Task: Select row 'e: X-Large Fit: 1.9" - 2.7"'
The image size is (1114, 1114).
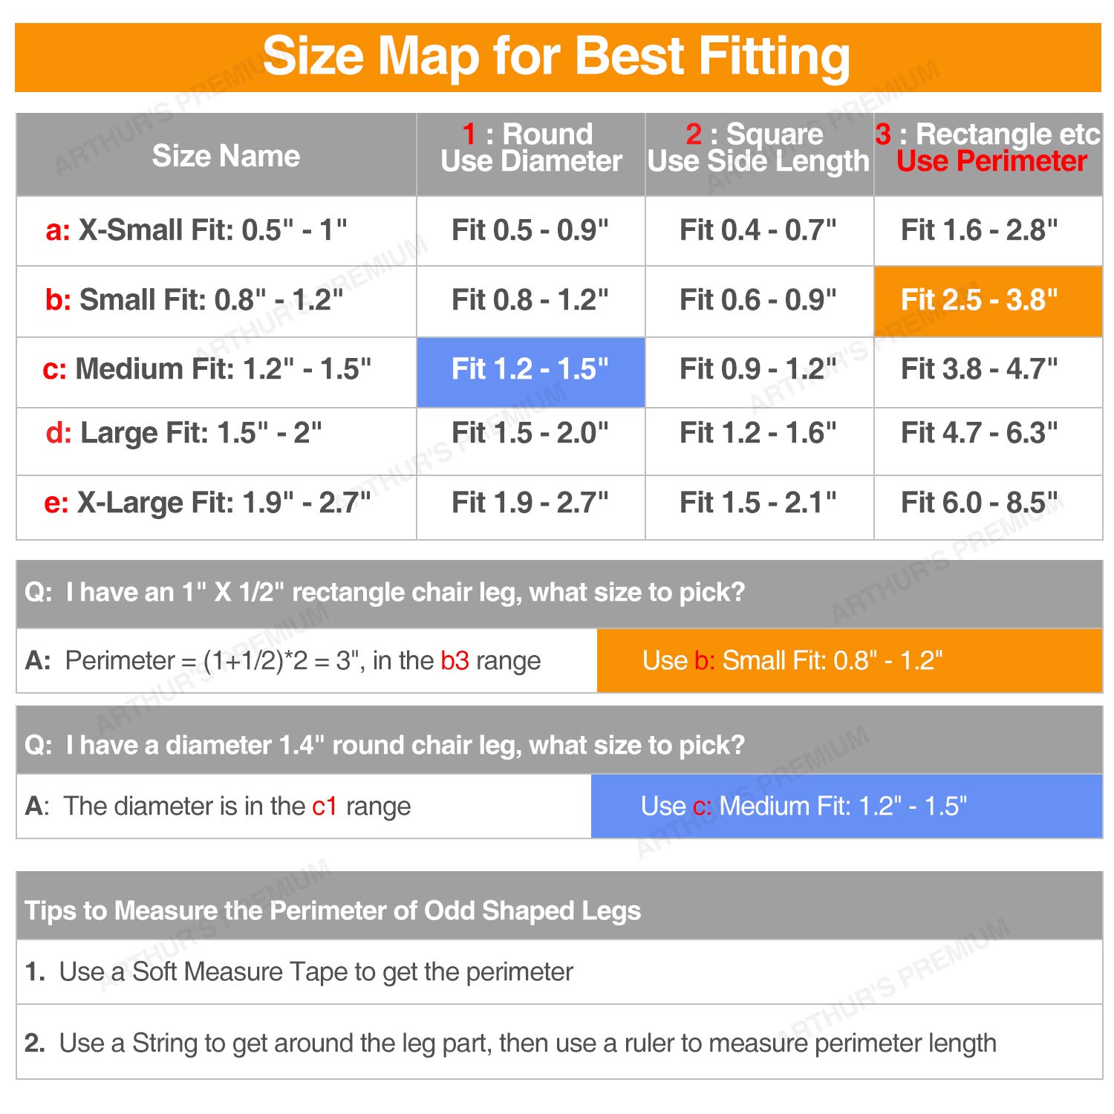Action: click(x=559, y=507)
